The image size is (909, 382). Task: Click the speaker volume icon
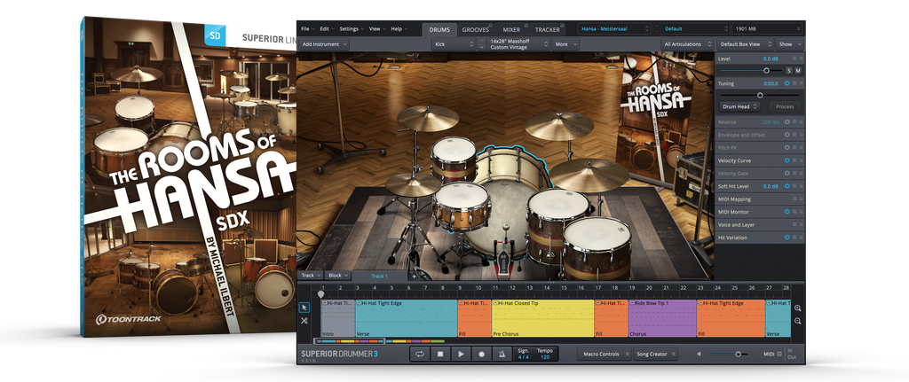point(699,354)
